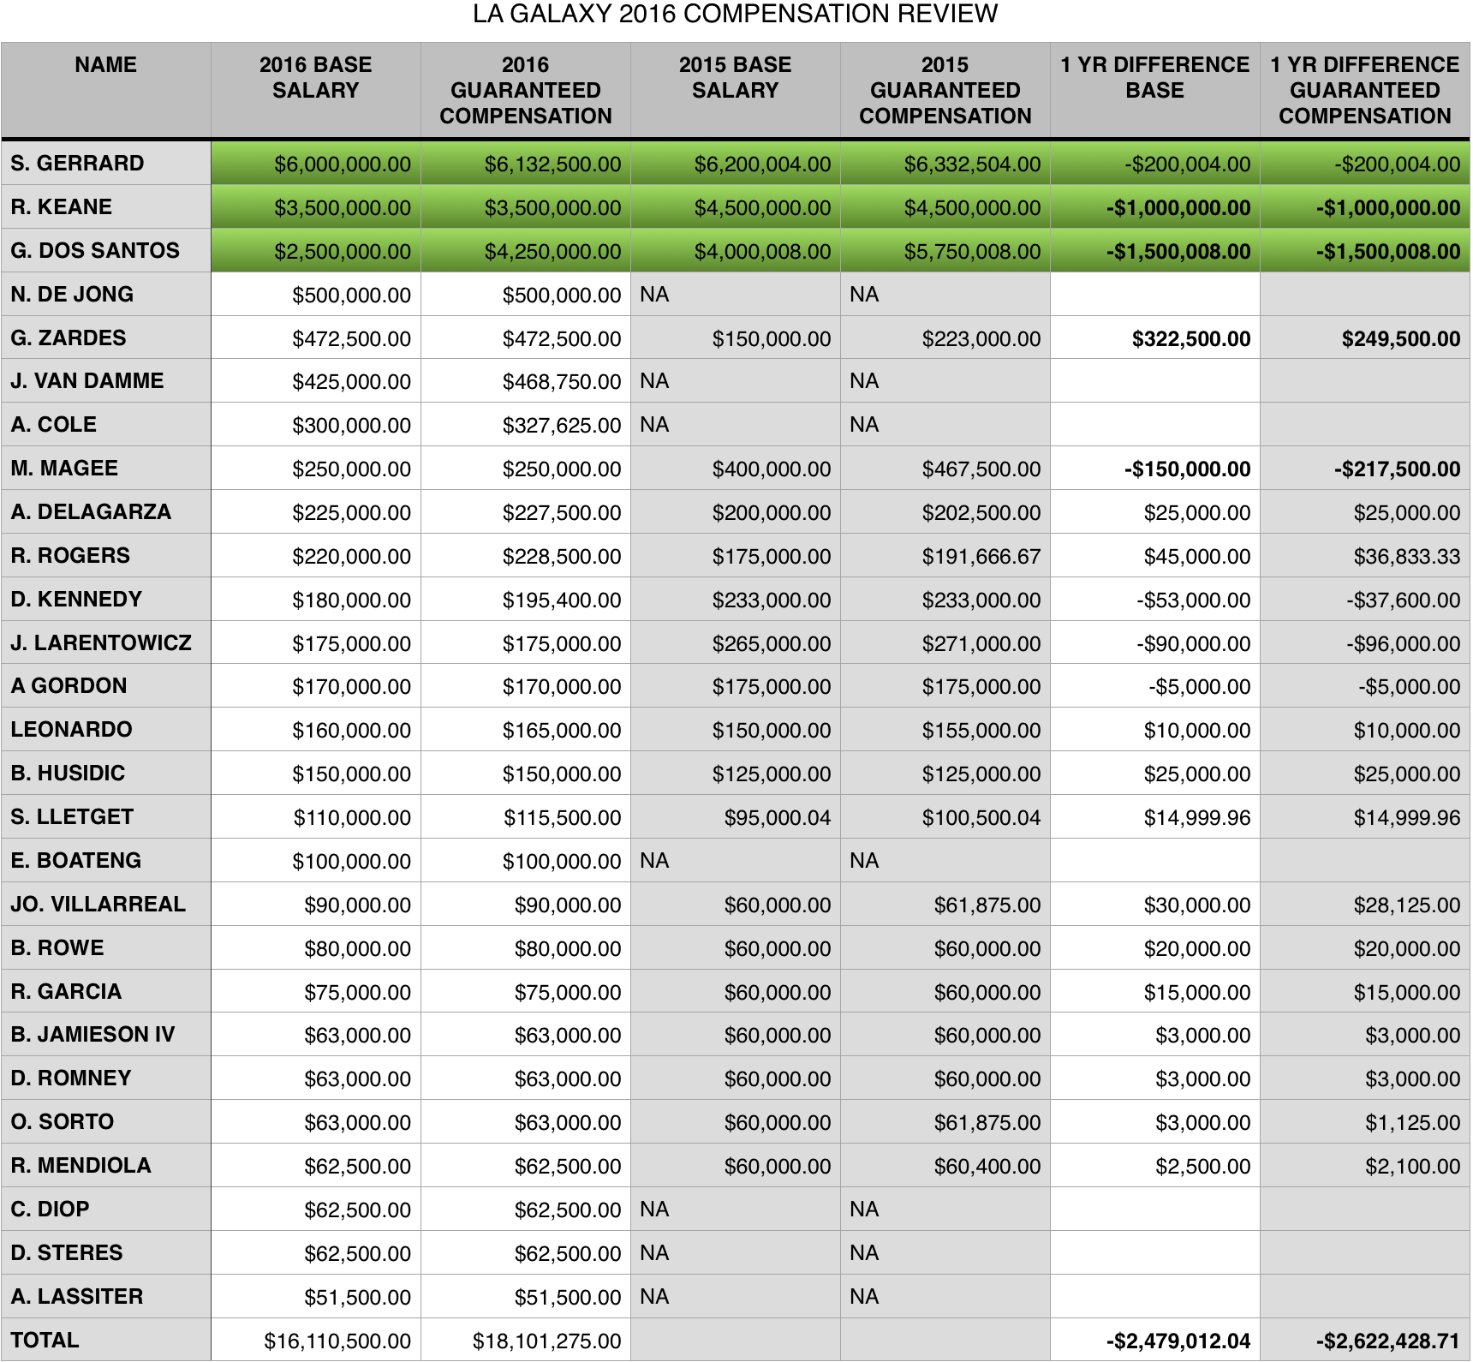The width and height of the screenshot is (1473, 1362).
Task: Click the A. LASSITER name cell
Action: (105, 1296)
